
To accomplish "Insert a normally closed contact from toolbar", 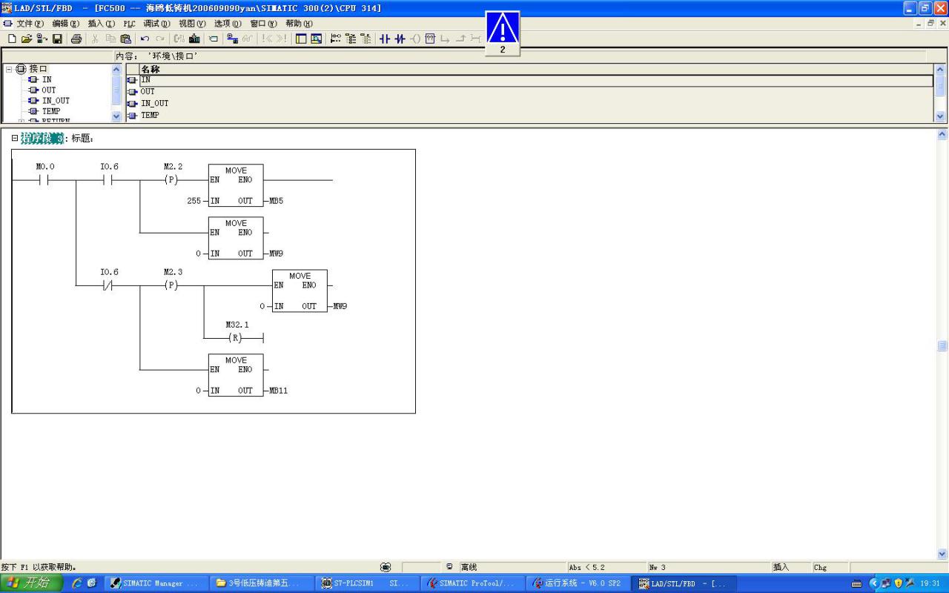I will click(x=400, y=39).
